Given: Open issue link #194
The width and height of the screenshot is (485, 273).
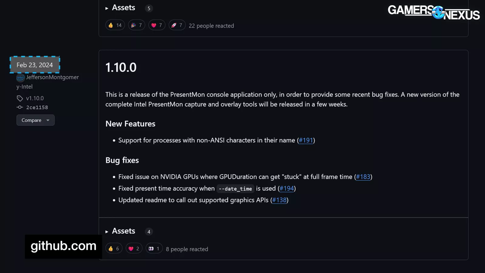Looking at the screenshot, I should pyautogui.click(x=286, y=188).
